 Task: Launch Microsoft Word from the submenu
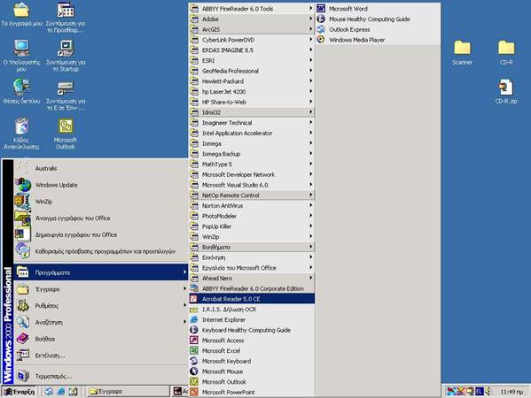tap(378, 9)
